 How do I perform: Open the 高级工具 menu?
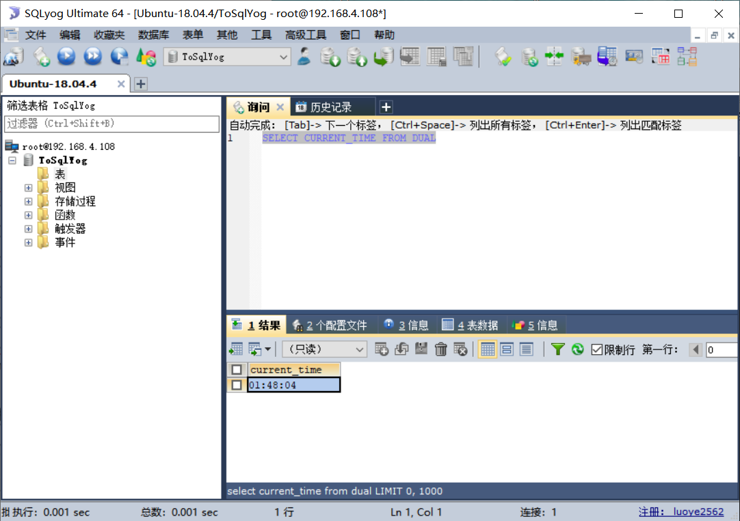(x=305, y=35)
